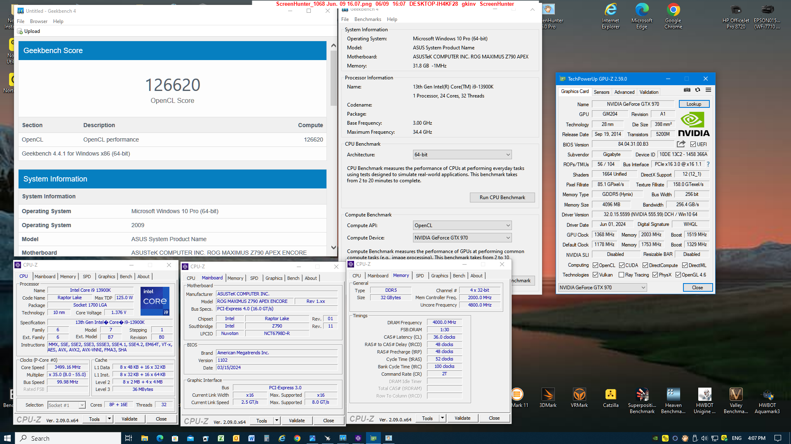Click the Lookup button in GPU-Z
791x444 pixels.
[694, 104]
